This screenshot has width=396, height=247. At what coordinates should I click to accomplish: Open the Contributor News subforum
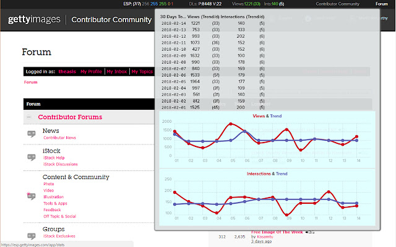point(59,138)
